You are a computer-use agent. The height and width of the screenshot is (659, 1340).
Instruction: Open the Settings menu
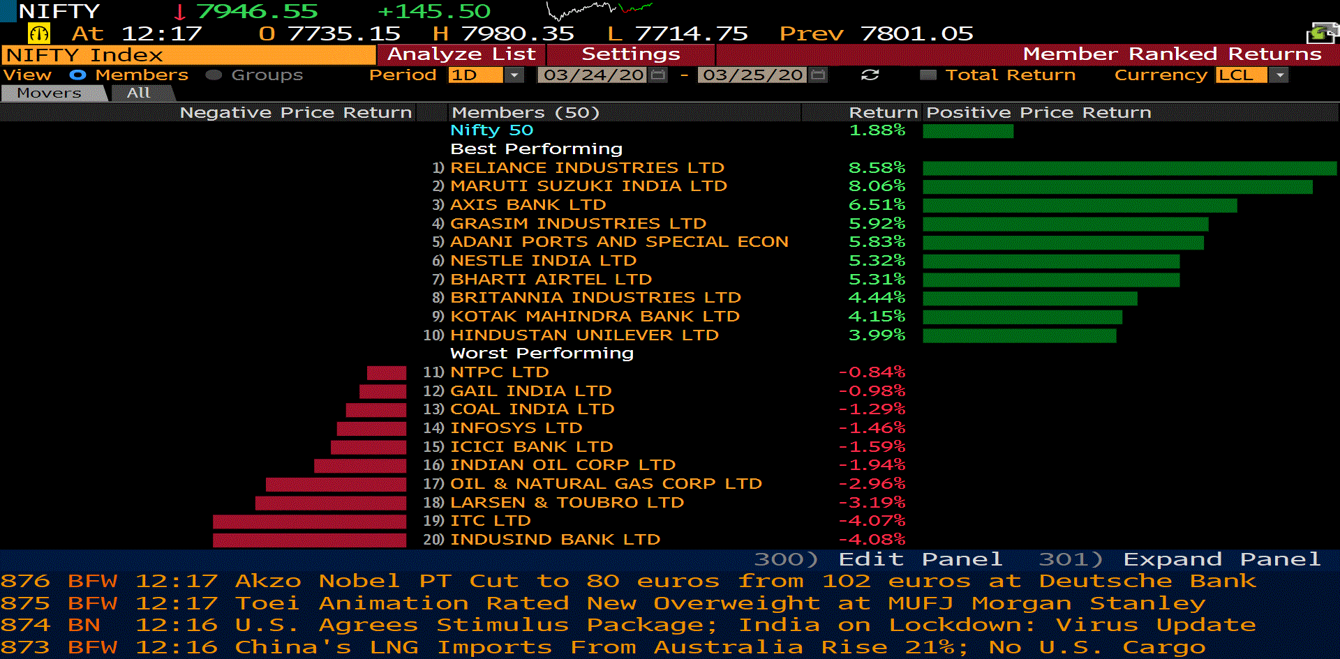(x=630, y=54)
